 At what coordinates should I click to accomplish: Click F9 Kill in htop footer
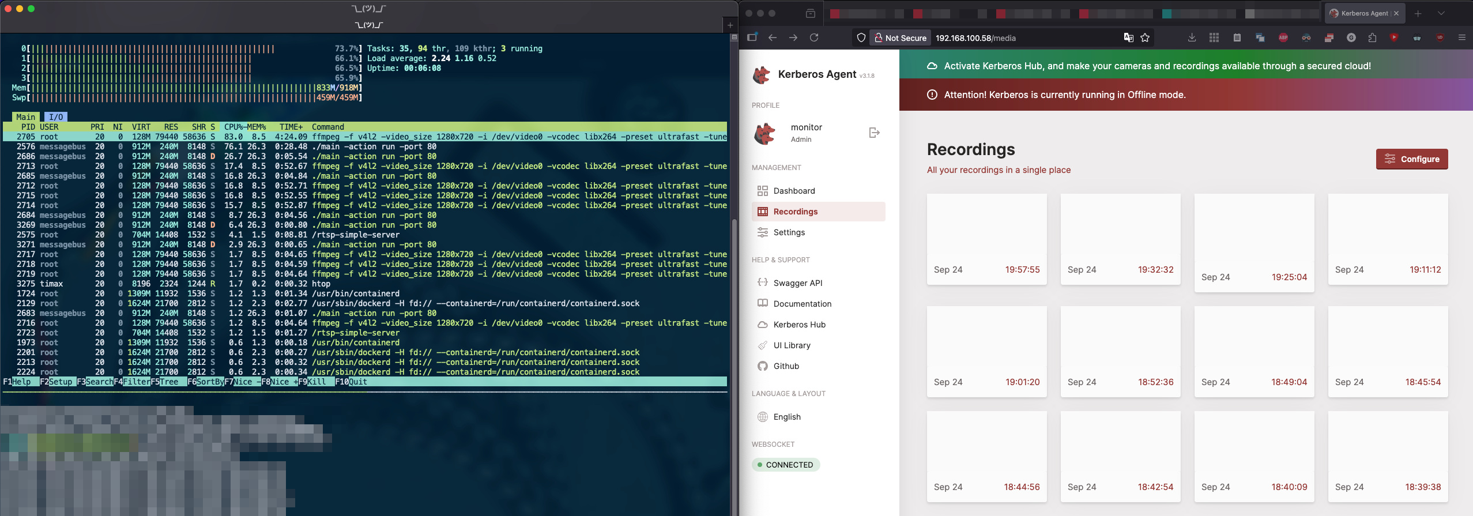317,382
